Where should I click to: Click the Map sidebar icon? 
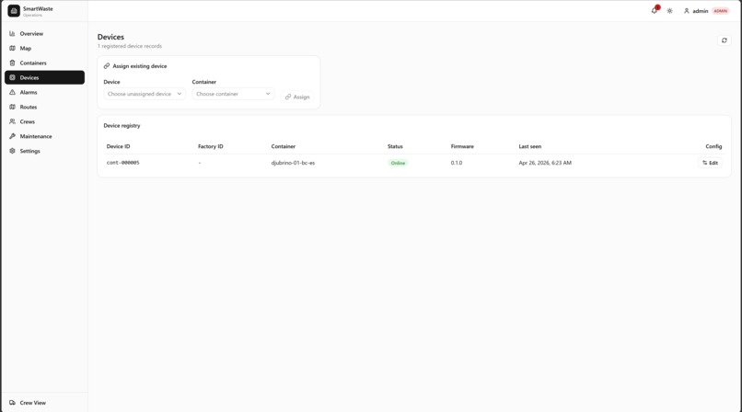tap(12, 48)
